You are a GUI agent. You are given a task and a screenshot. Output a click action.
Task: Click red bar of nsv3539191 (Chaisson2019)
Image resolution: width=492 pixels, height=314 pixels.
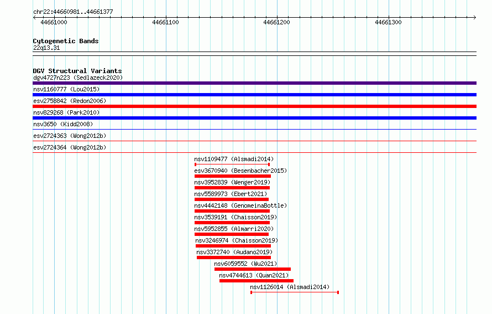click(232, 223)
